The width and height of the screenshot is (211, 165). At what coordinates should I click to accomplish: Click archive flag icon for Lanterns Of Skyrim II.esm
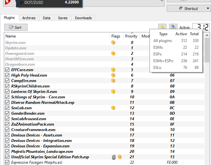click(113, 92)
